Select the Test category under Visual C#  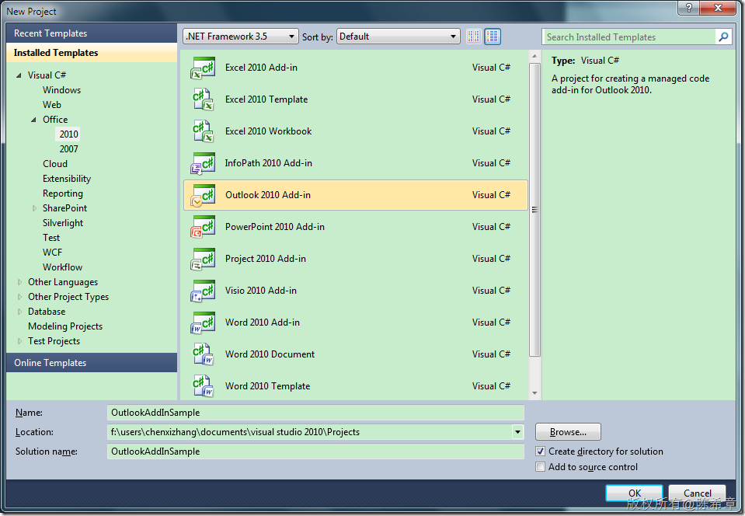click(x=51, y=238)
